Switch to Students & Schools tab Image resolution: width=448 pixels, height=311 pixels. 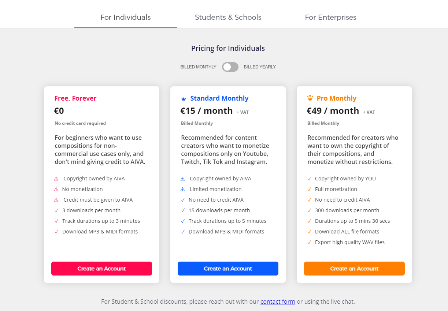[228, 17]
